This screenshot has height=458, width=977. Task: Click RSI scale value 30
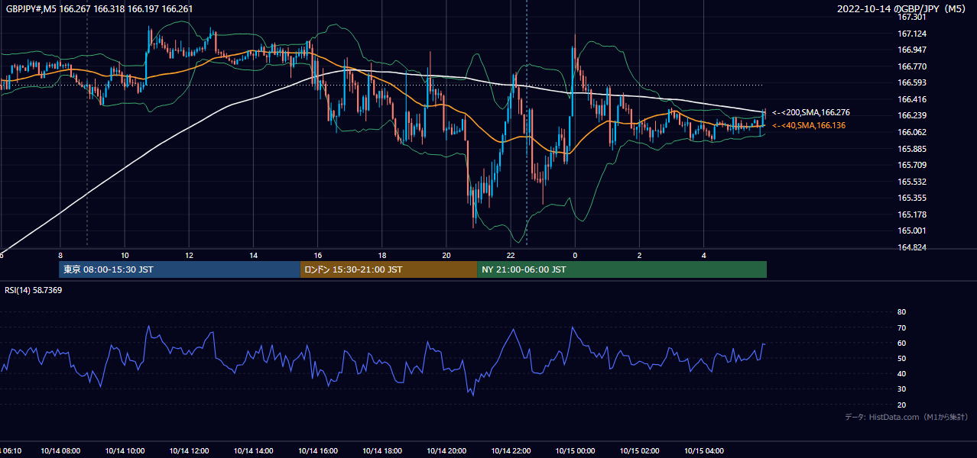pos(901,389)
